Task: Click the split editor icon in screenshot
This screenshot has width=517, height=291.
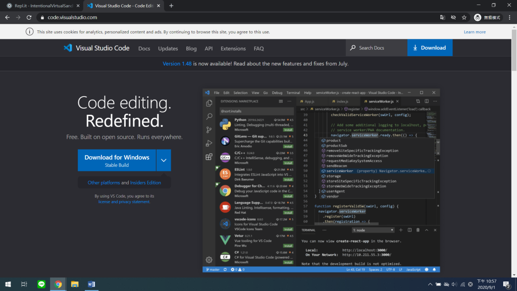Action: click(427, 101)
